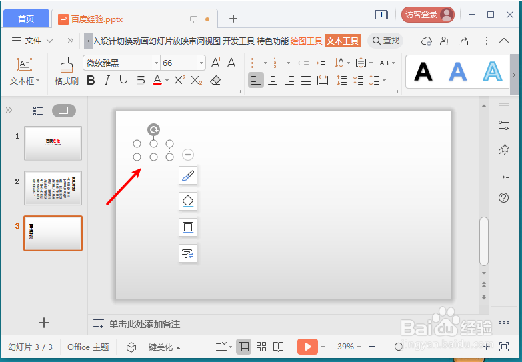Open the font name dropdown 微软雅黑
The image size is (522, 362).
[x=156, y=63]
